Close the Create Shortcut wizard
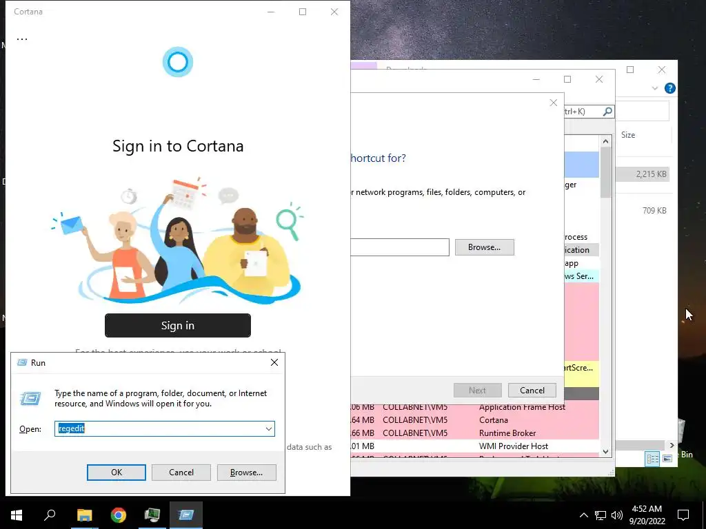 click(554, 103)
